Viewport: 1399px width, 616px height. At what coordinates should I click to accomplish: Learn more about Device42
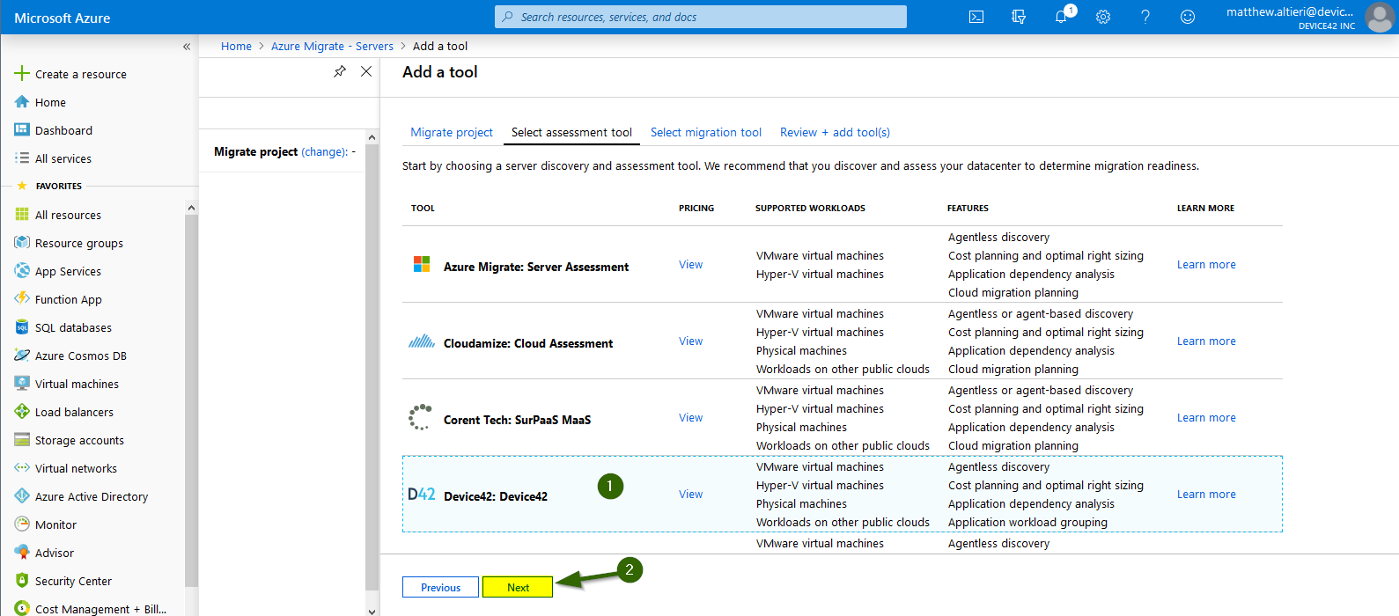[x=1206, y=495]
